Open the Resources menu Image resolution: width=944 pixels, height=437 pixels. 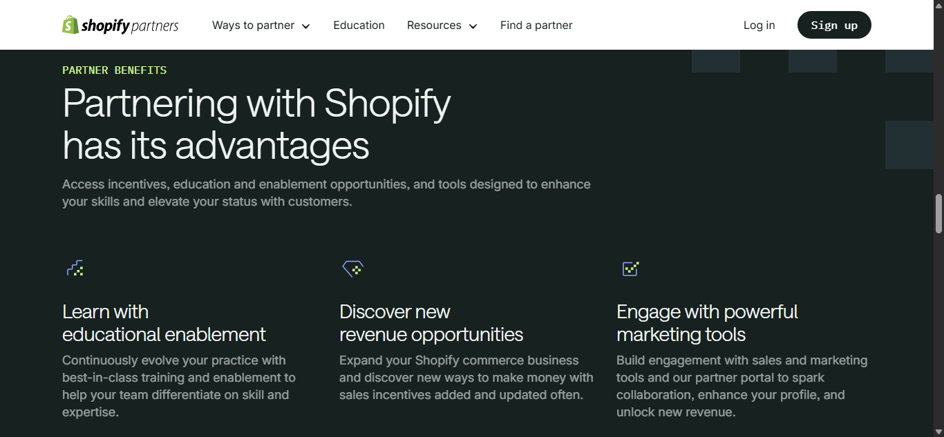(434, 26)
